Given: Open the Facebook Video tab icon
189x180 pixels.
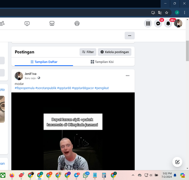Looking at the screenshot, I should 27,23.
